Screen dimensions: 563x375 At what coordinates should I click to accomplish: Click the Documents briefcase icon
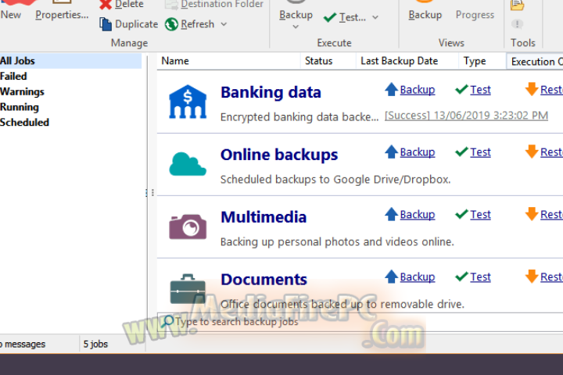188,289
